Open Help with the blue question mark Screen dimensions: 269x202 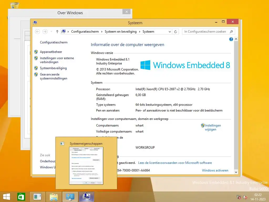(x=231, y=39)
